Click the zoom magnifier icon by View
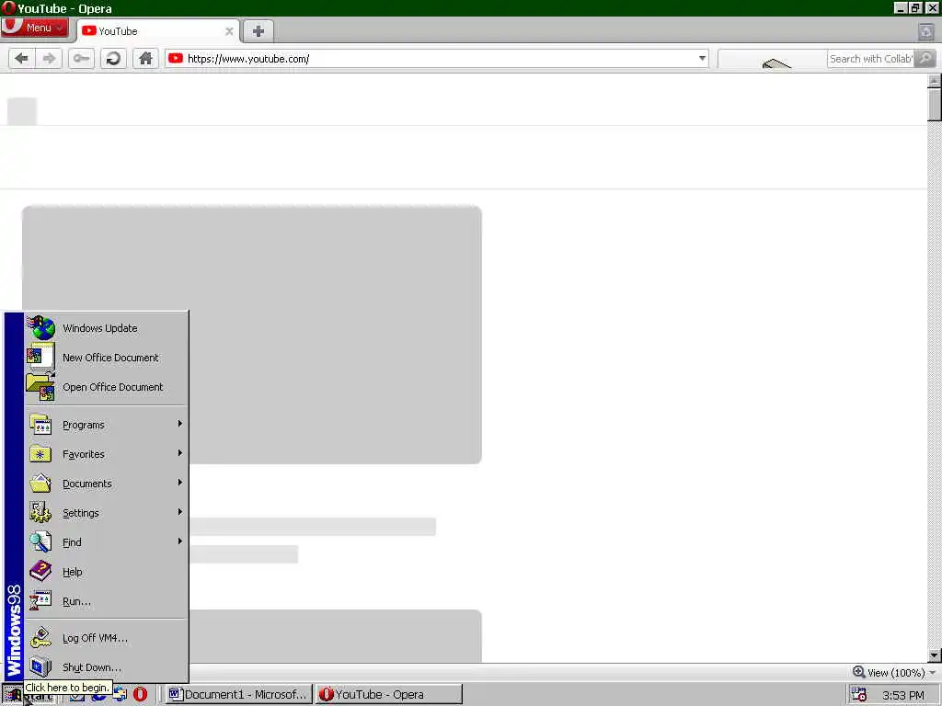Viewport: 942px width, 706px height. point(858,672)
